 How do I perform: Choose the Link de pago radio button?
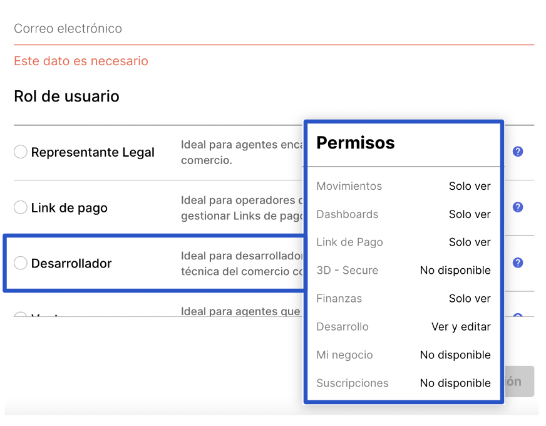[x=21, y=207]
